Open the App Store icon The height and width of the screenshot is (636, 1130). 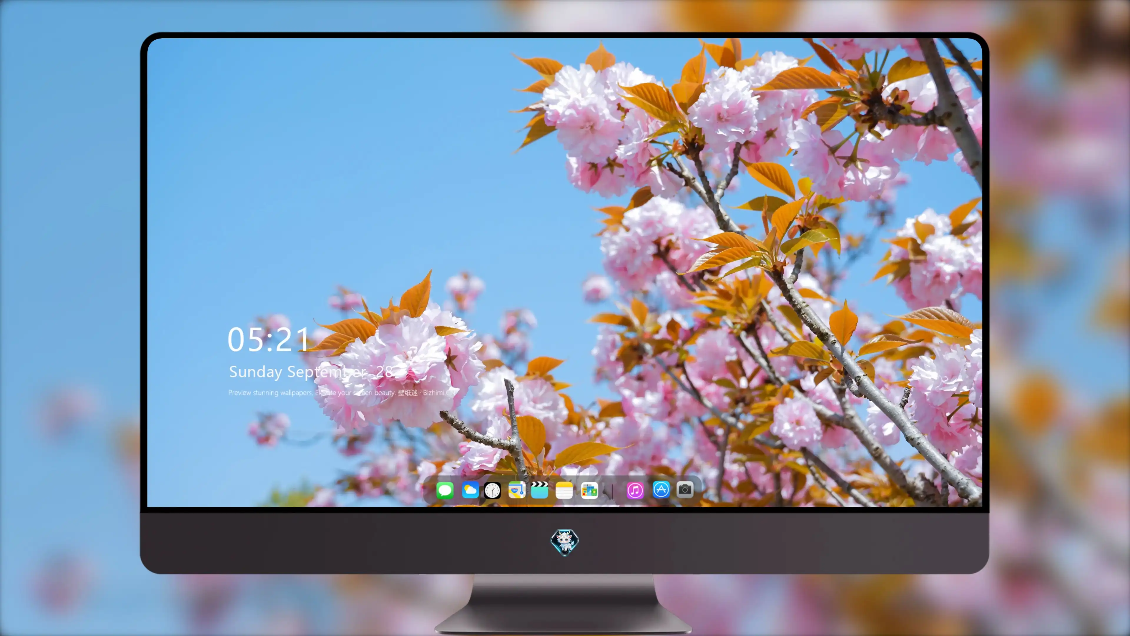661,489
